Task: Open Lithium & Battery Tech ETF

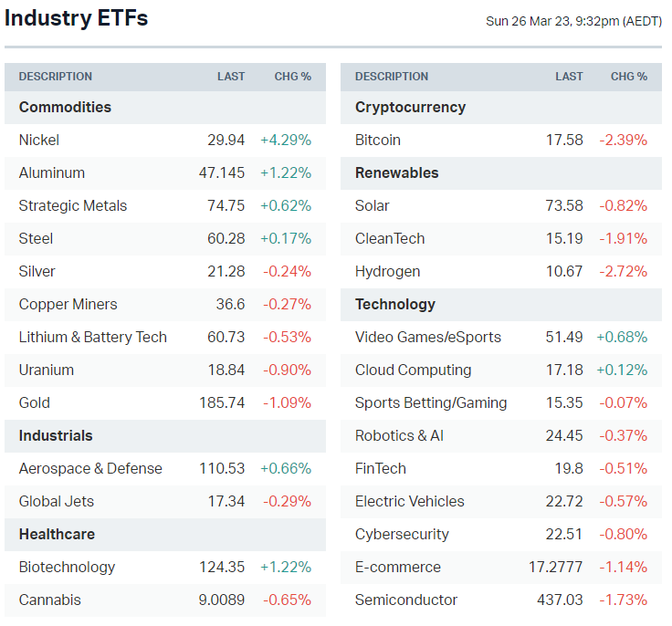Action: [x=93, y=338]
